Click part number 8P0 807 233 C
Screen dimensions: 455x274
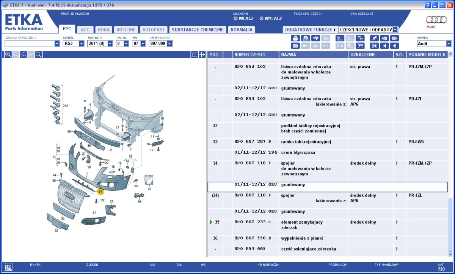point(253,222)
